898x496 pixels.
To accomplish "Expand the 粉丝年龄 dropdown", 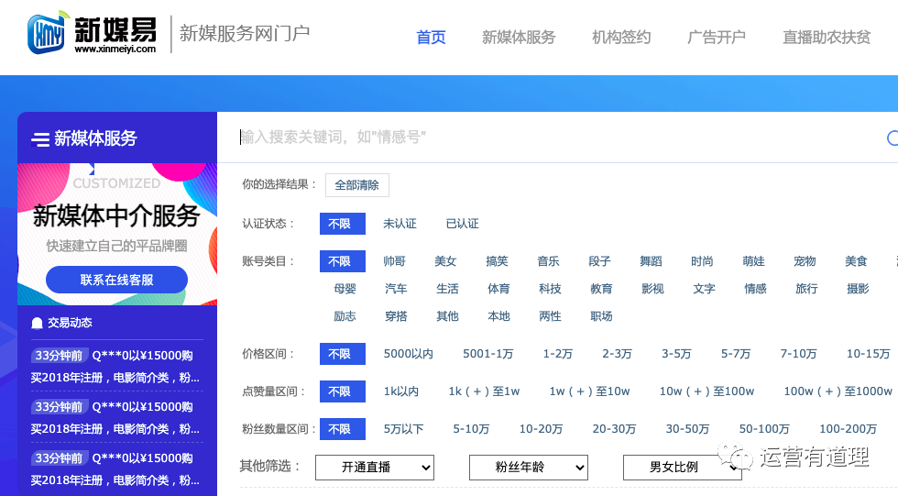I will click(528, 468).
